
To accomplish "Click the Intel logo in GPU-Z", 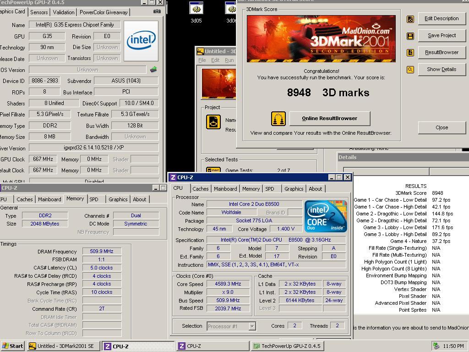I will tap(141, 41).
